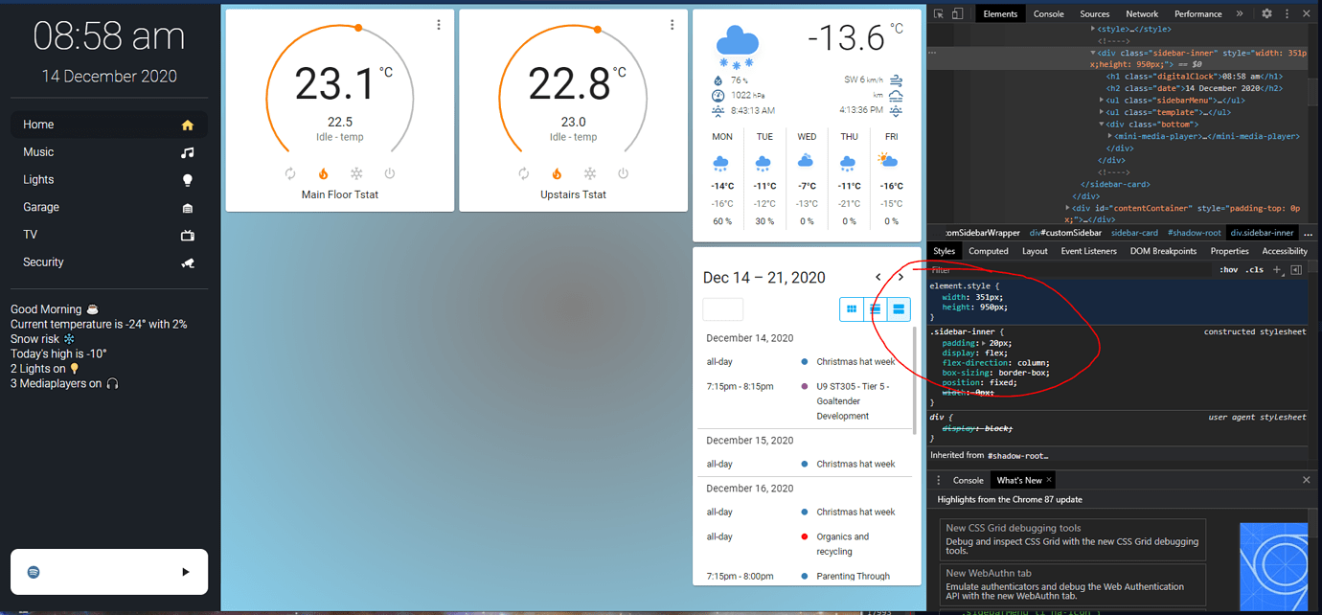Select the TV sidebar item
The image size is (1322, 615).
tap(108, 235)
